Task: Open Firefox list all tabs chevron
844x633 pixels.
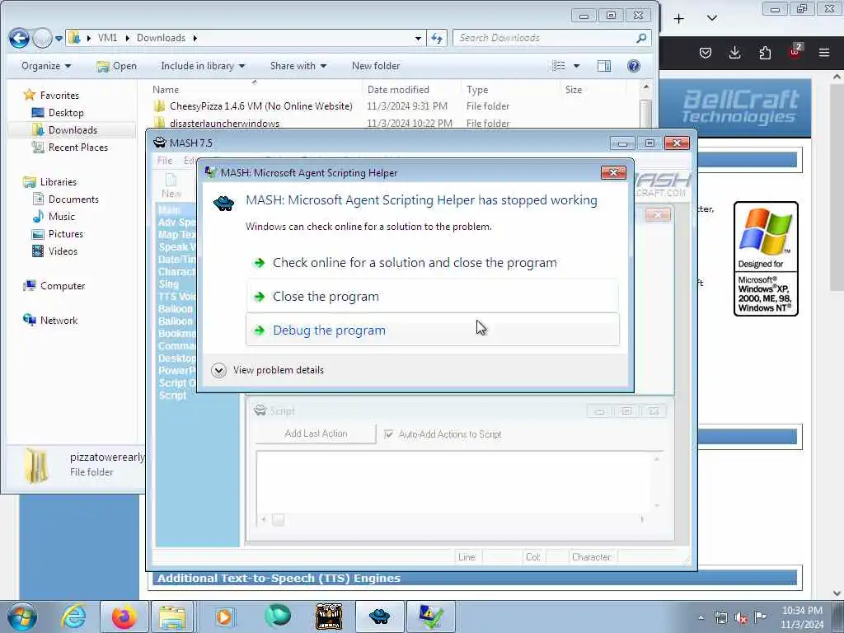Action: [711, 18]
